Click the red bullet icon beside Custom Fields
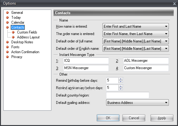The image size is (178, 126). coord(13,32)
